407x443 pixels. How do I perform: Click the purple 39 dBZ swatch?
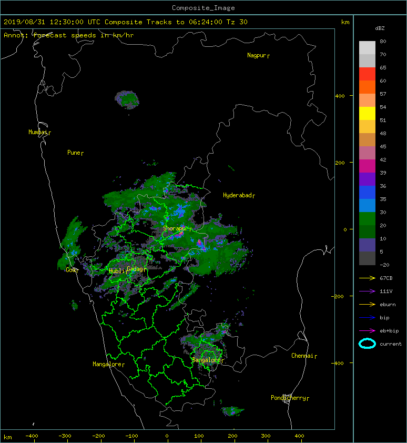click(x=367, y=179)
